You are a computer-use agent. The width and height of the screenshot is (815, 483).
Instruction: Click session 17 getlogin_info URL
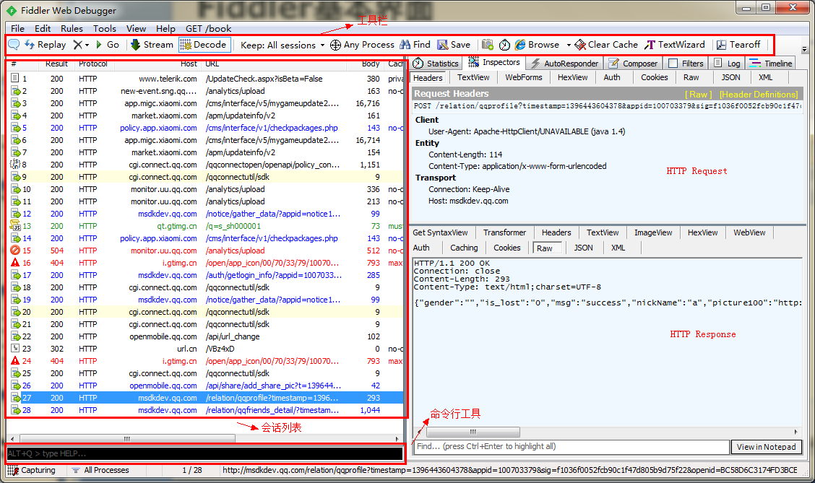273,275
